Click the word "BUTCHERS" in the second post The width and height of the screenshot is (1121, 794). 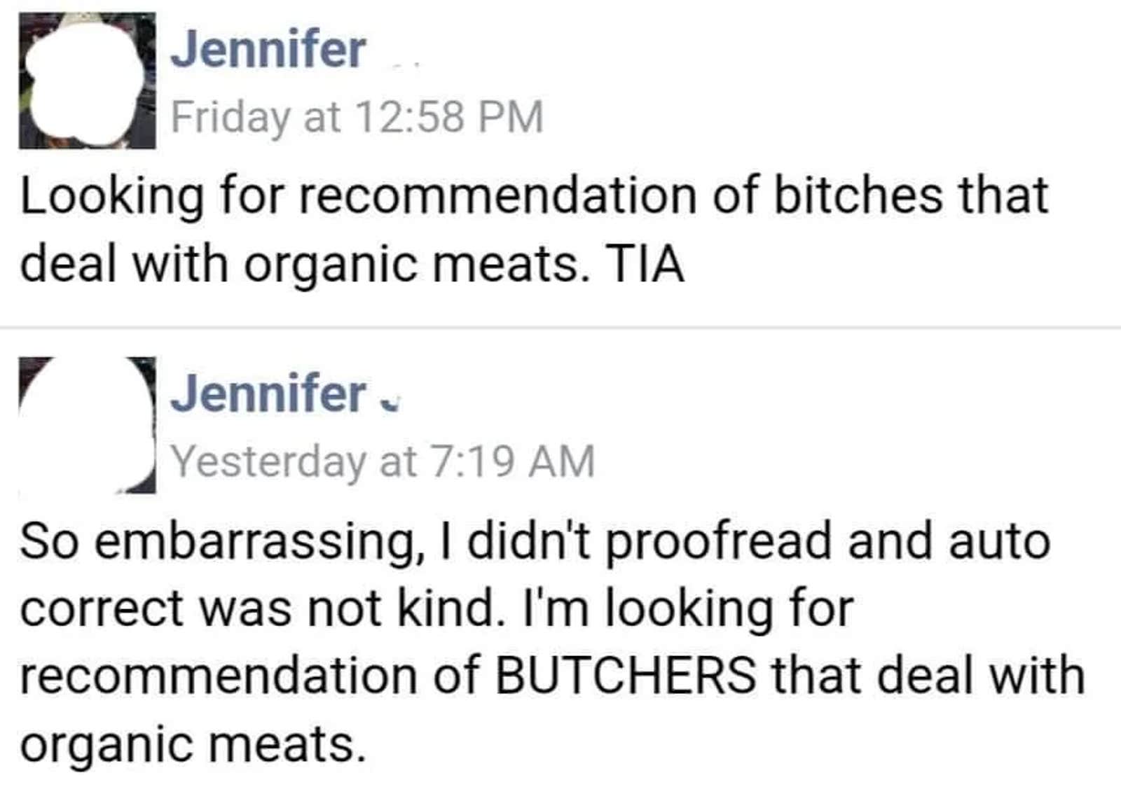[626, 676]
